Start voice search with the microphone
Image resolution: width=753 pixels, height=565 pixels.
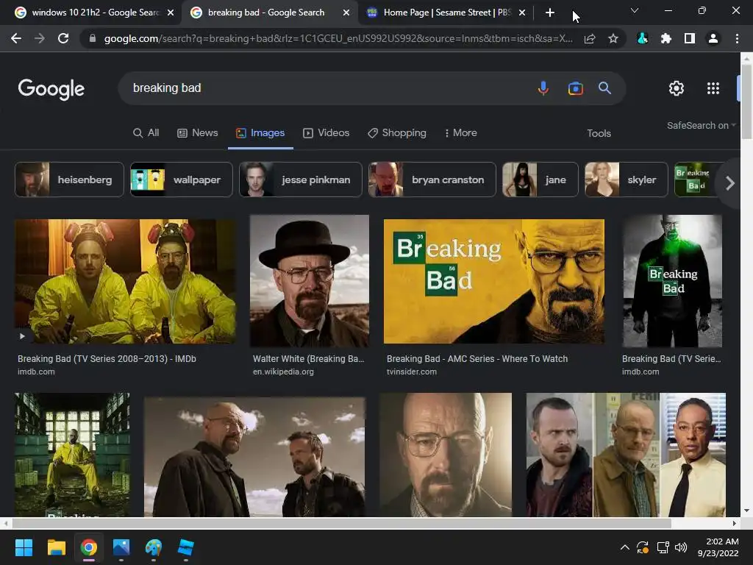click(x=543, y=88)
